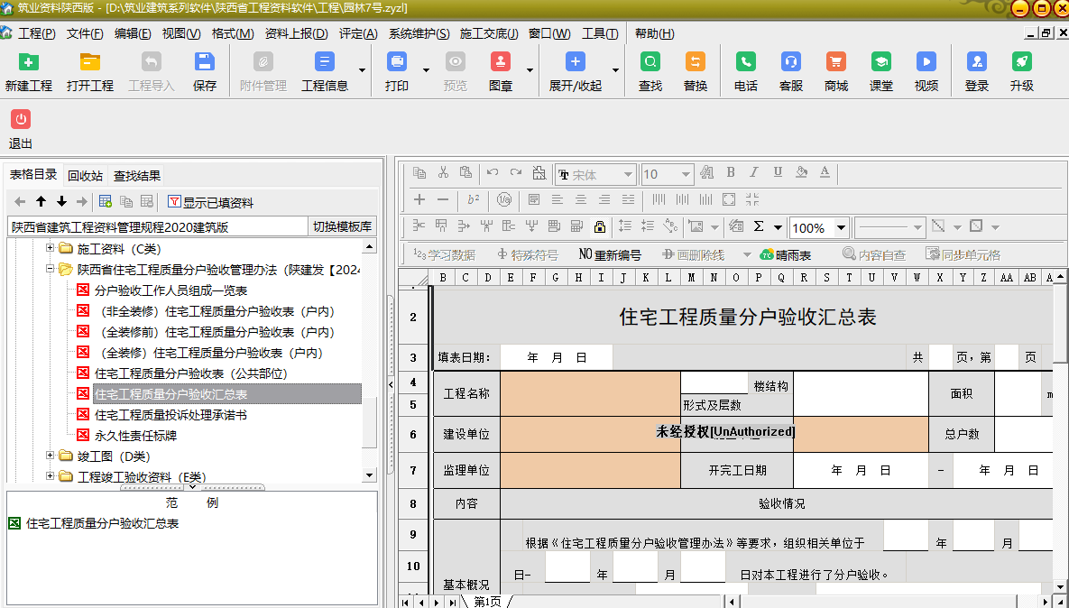
Task: Open the 查找 search tool
Action: pyautogui.click(x=650, y=62)
